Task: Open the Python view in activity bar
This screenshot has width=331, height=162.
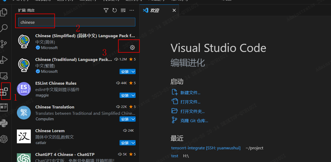Action: (4, 123)
